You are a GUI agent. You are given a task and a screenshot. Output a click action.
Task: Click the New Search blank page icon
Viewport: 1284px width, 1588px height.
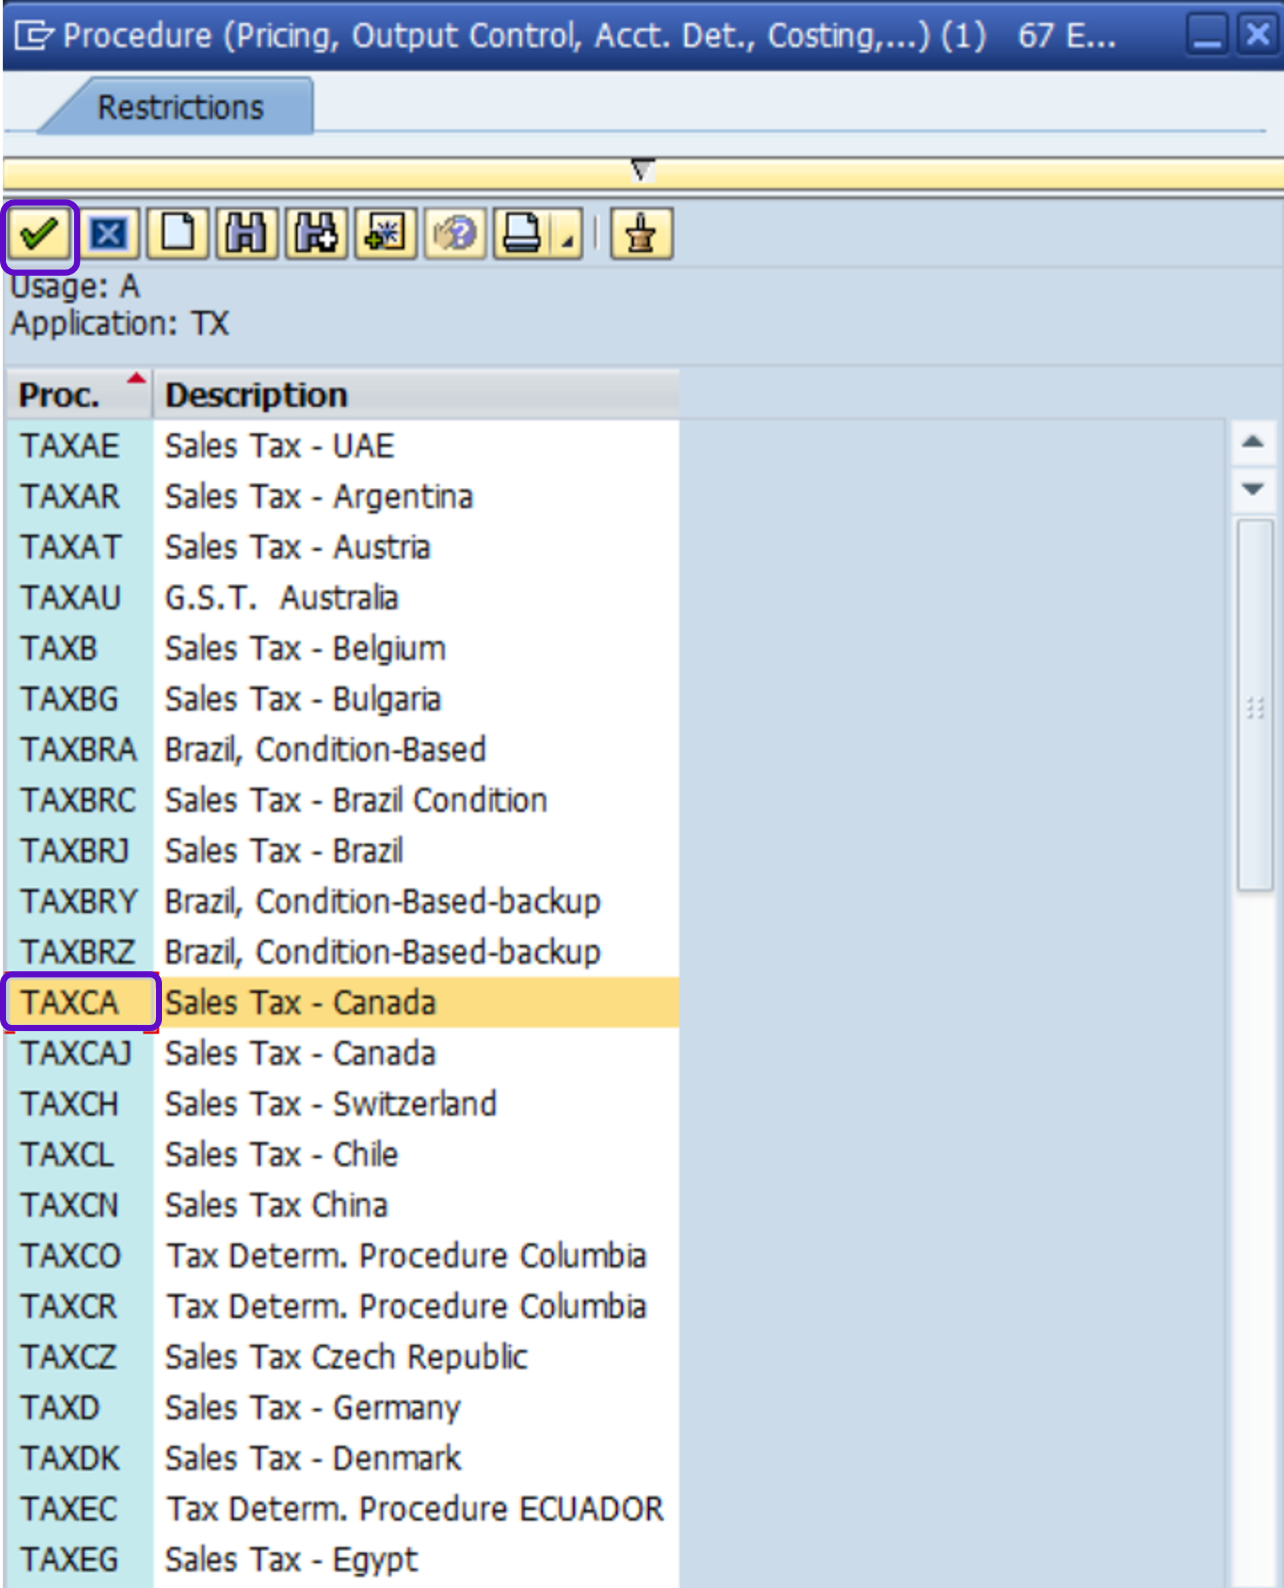coord(178,234)
